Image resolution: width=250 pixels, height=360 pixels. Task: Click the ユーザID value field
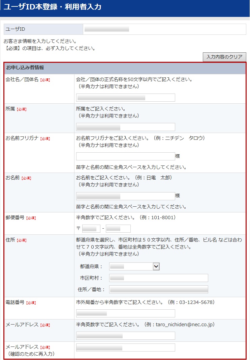[164, 29]
